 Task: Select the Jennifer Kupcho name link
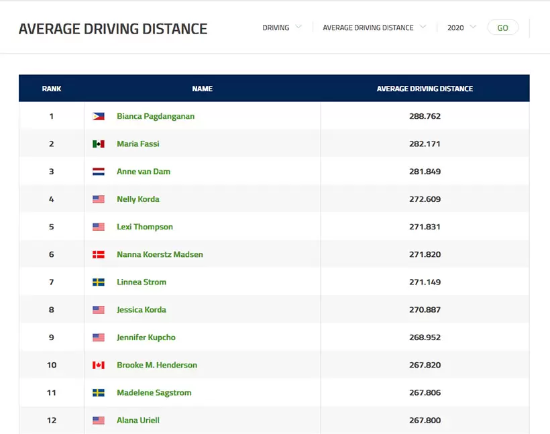(x=146, y=337)
